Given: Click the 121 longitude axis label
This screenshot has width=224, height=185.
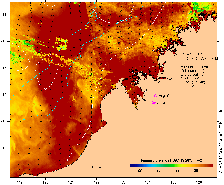Looking at the screenshot, I should coord(71,182).
